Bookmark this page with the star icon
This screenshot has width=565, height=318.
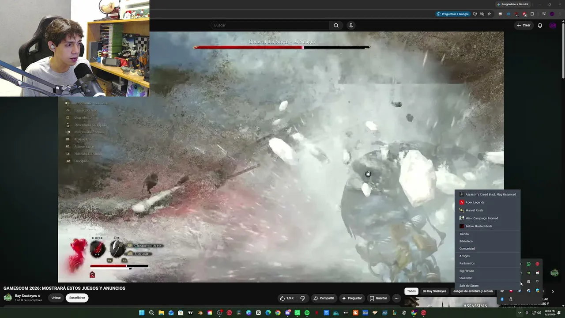point(489,14)
